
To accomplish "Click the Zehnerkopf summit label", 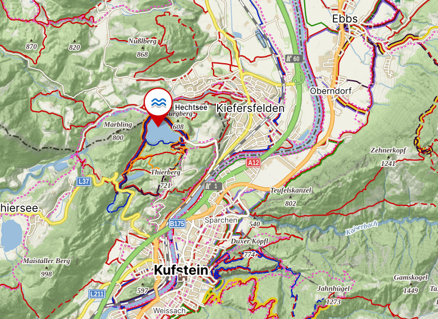I will [x=388, y=150].
